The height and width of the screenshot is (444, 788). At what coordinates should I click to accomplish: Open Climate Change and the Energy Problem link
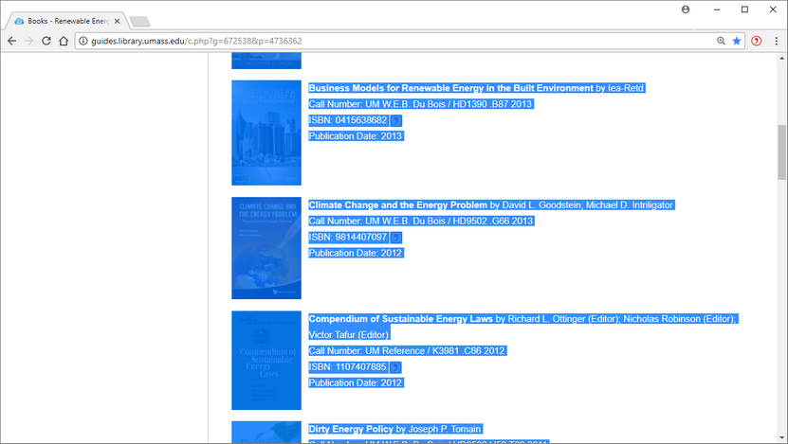(397, 205)
